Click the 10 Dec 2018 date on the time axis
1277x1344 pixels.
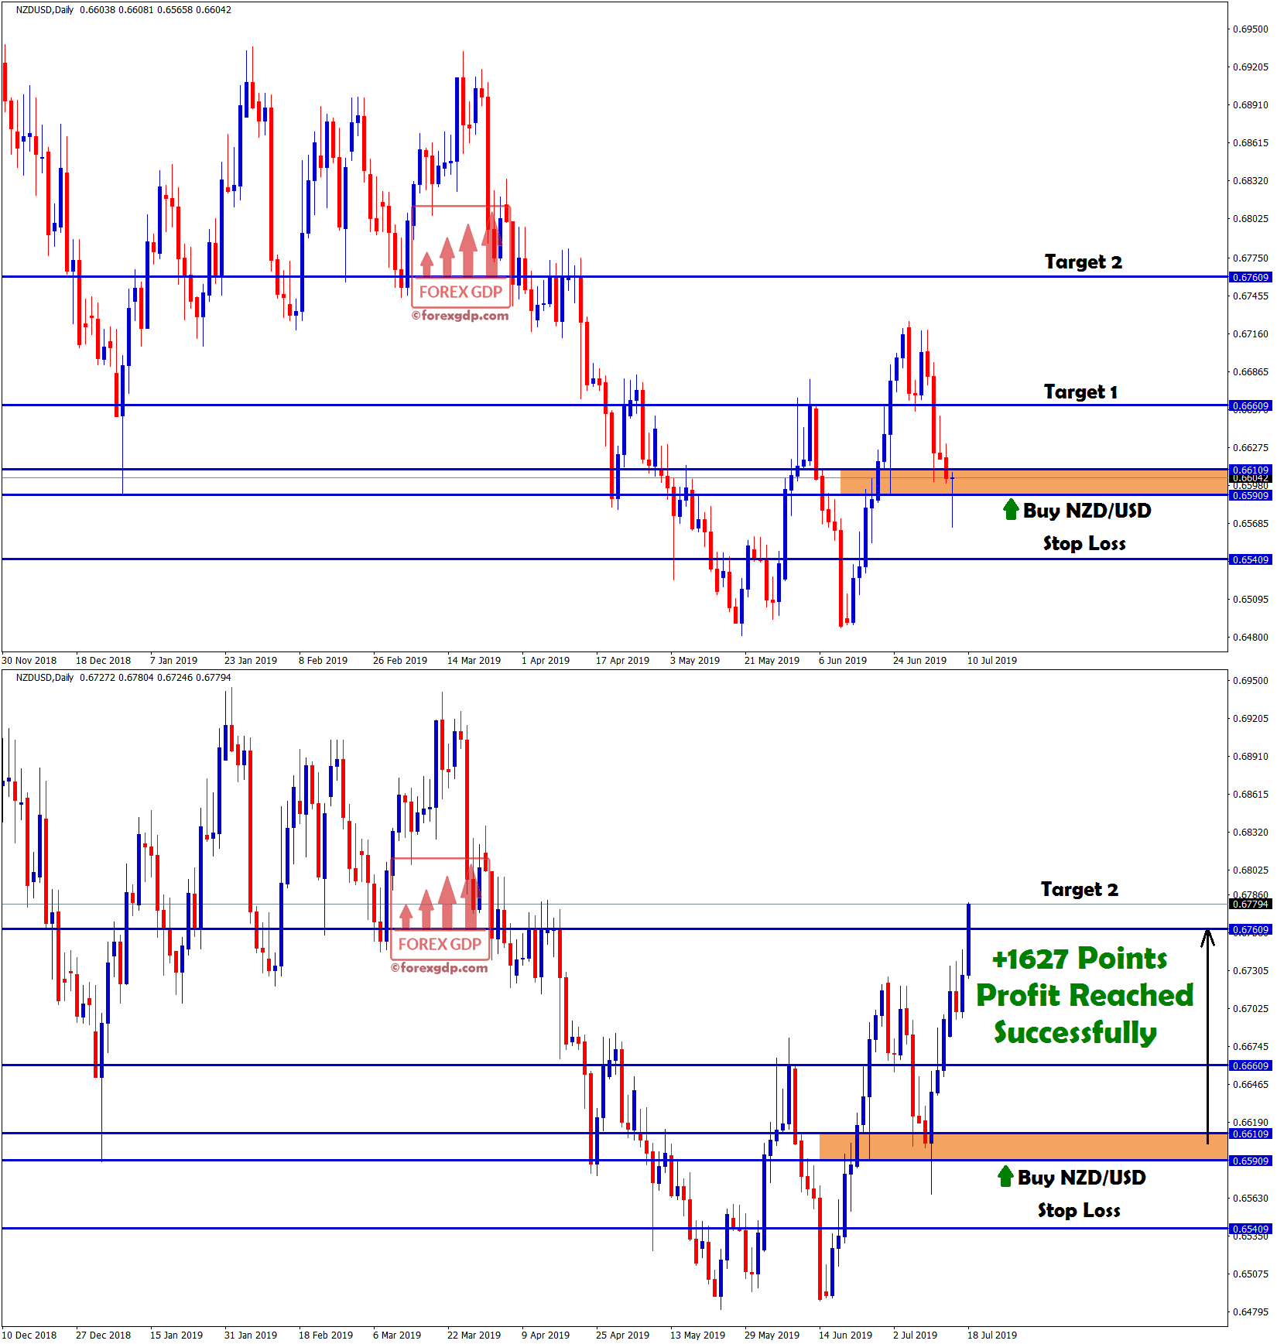point(29,1335)
